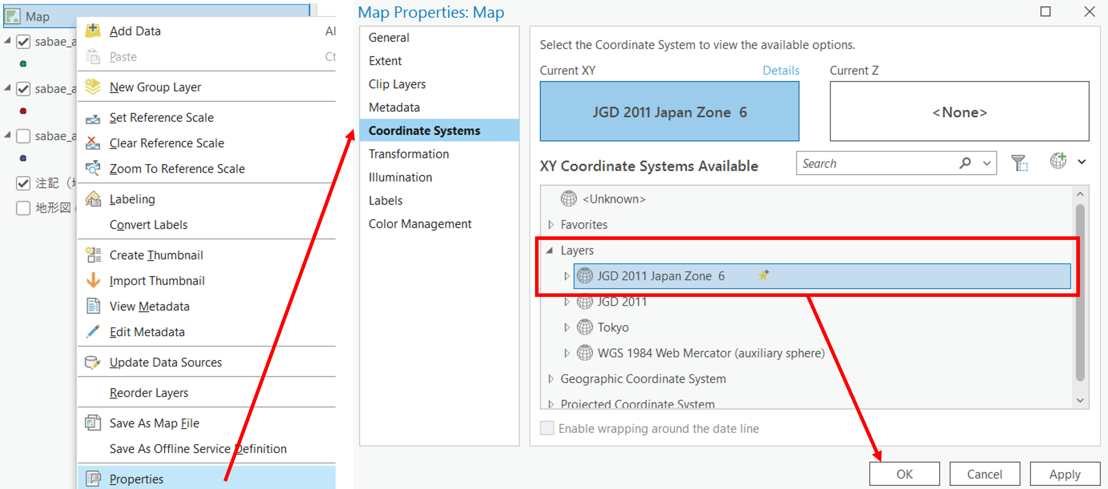The image size is (1108, 489).
Task: Uncheck the second sabae_a layer checkbox
Action: [23, 89]
